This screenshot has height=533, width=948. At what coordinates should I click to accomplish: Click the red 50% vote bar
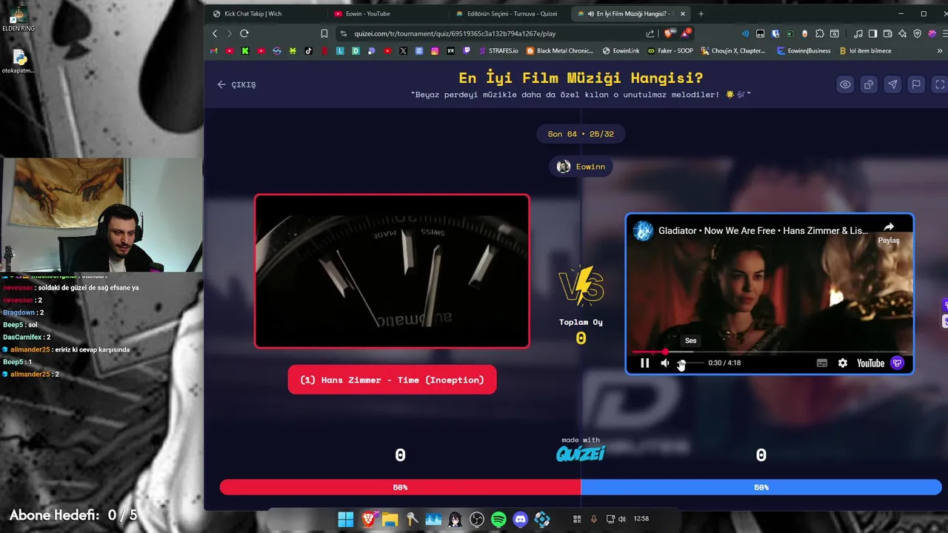400,487
